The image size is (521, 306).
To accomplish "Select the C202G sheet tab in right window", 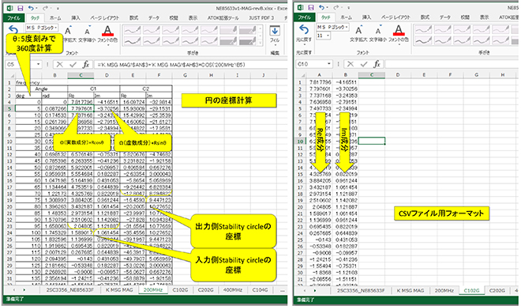I will (x=497, y=290).
